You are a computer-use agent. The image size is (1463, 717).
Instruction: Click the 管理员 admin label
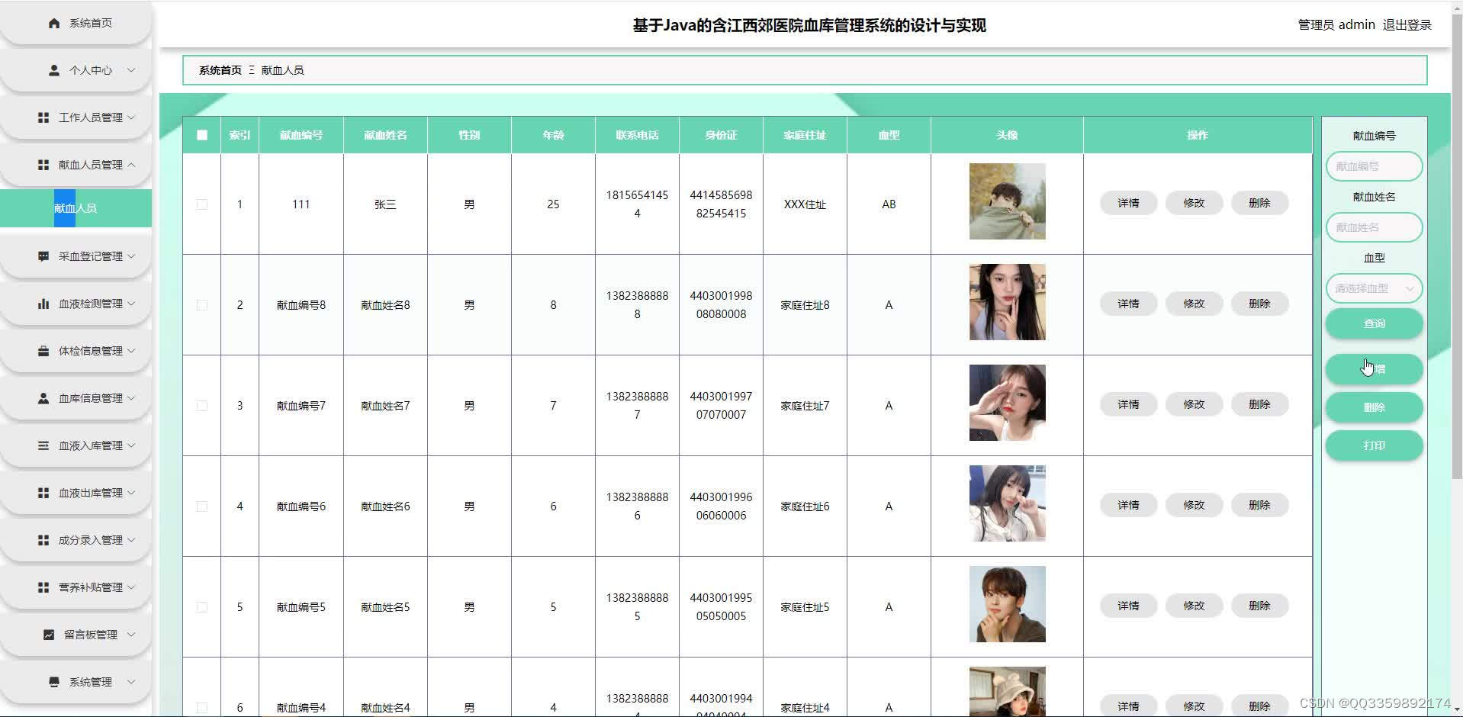(1336, 24)
